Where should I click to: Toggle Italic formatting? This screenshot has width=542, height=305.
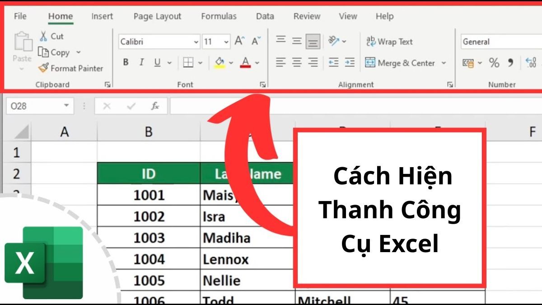pyautogui.click(x=141, y=63)
